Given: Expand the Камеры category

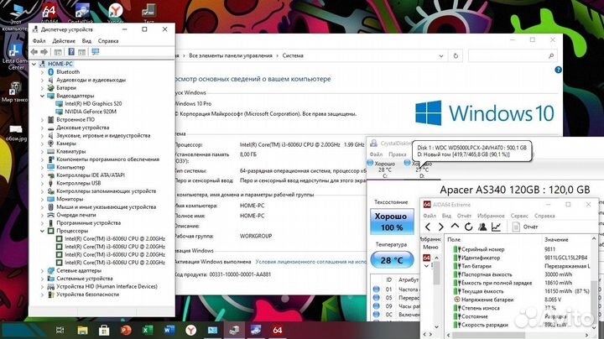Looking at the screenshot, I should click(43, 143).
